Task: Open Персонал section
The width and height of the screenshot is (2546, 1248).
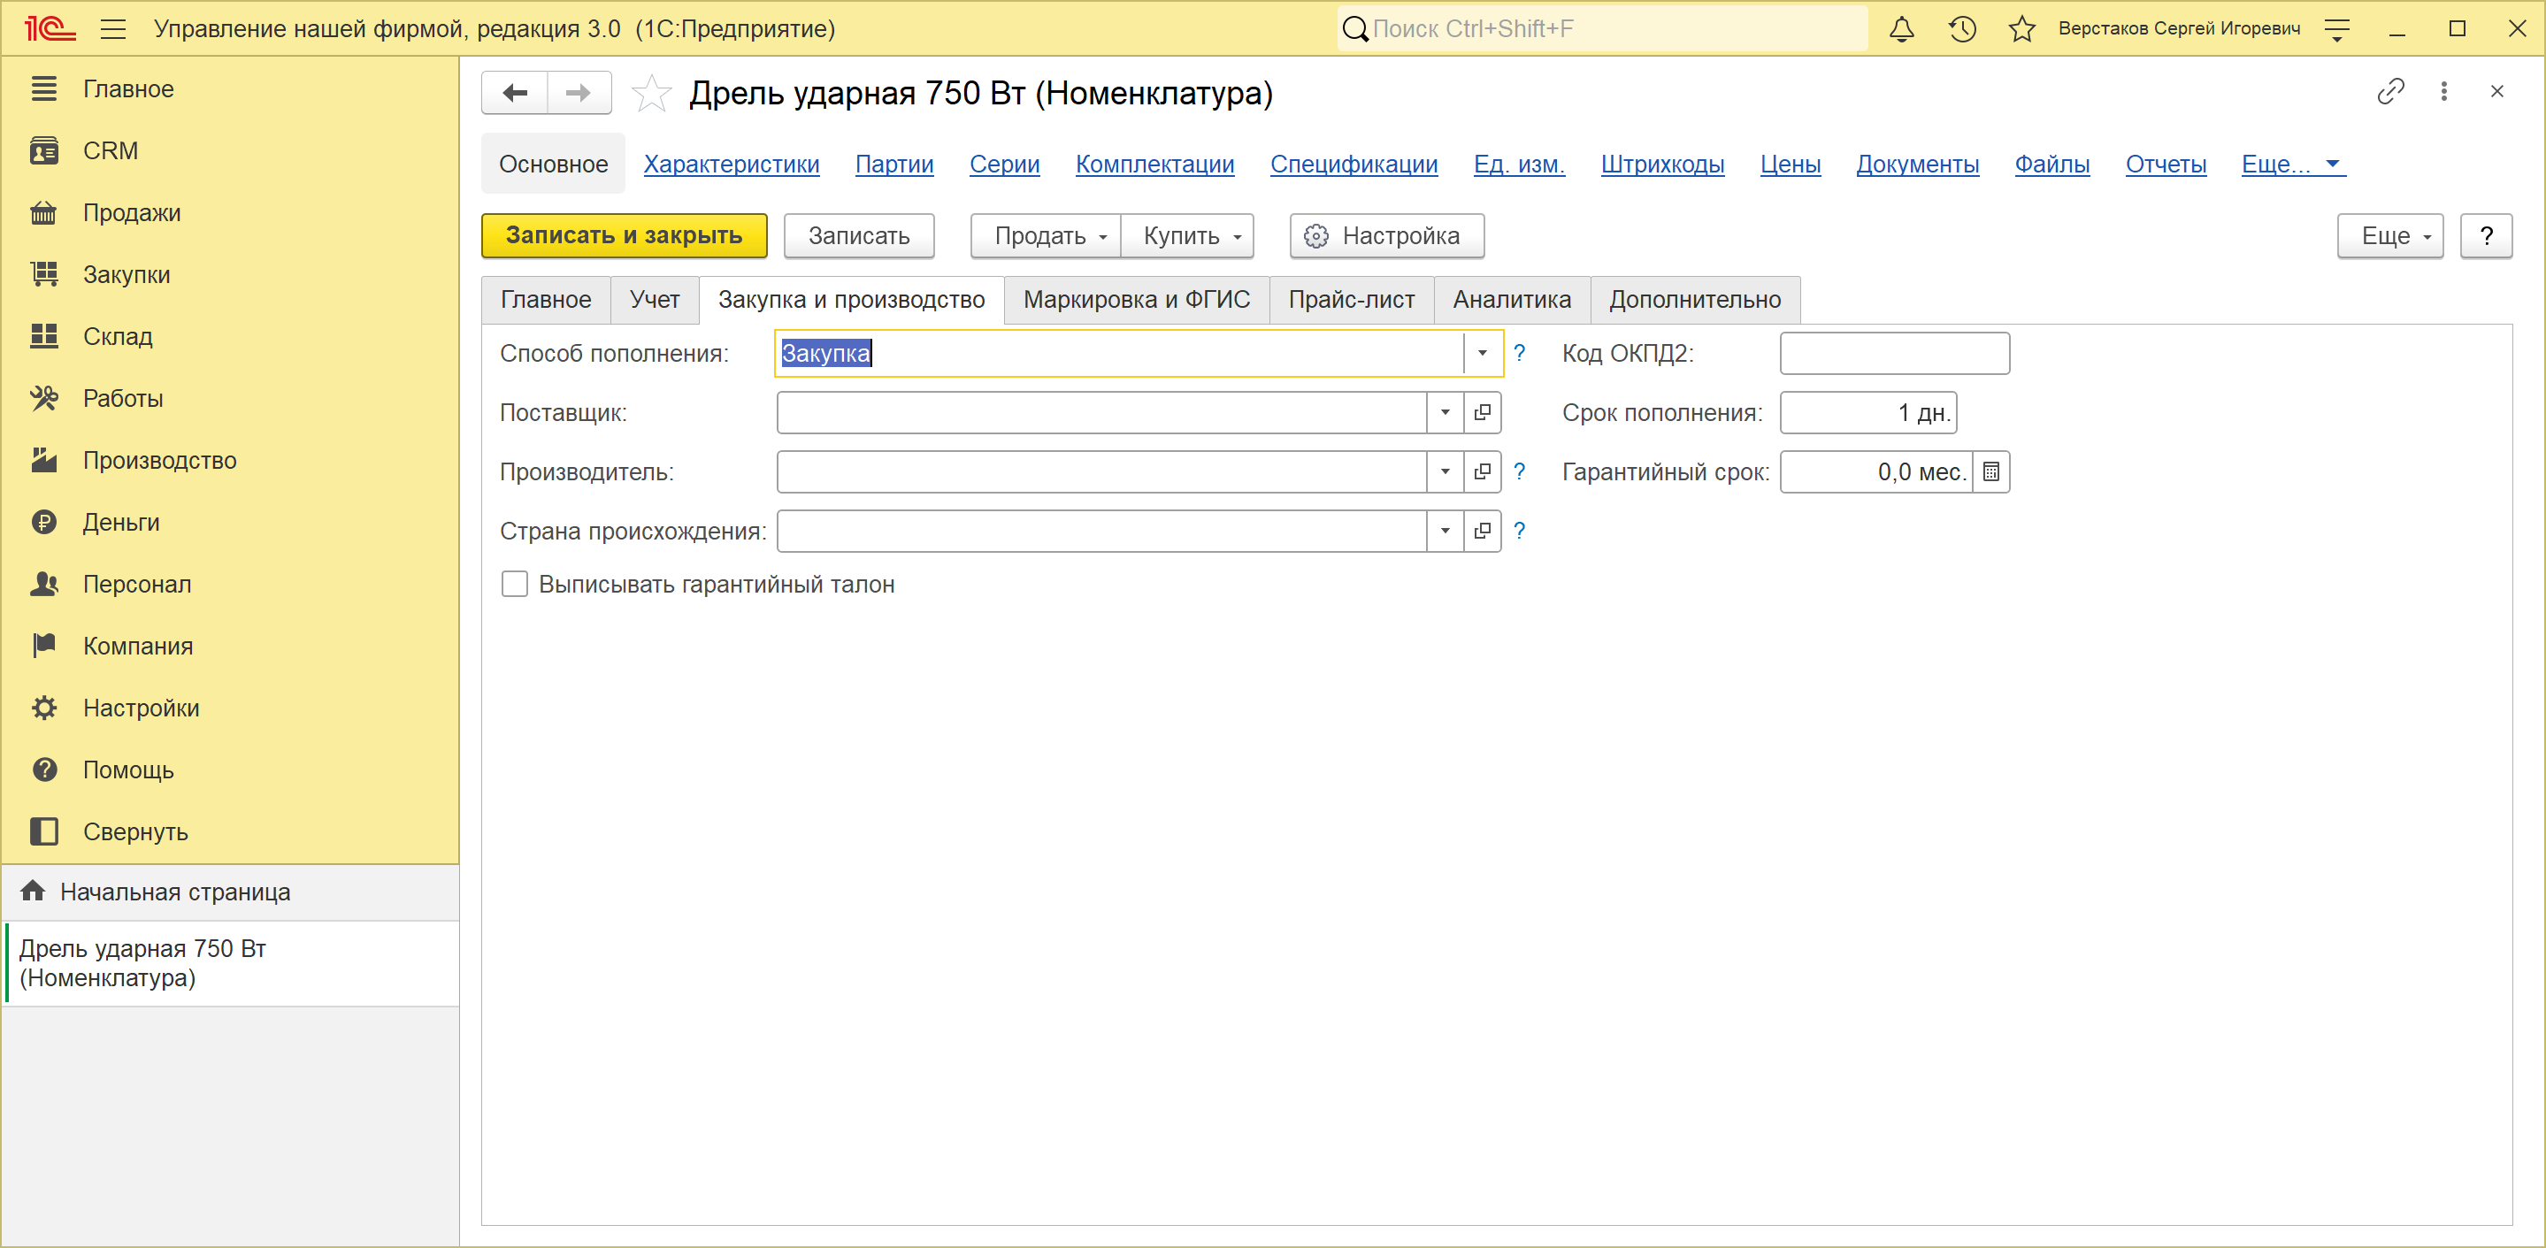Action: tap(230, 584)
